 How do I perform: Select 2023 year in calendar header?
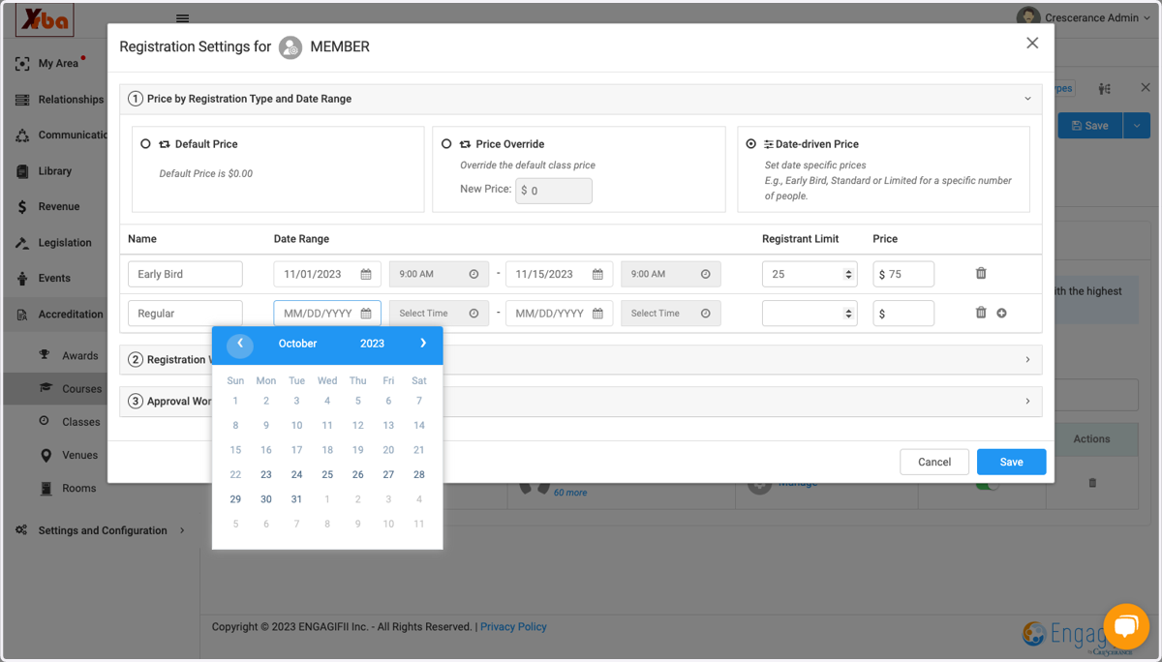pyautogui.click(x=372, y=344)
